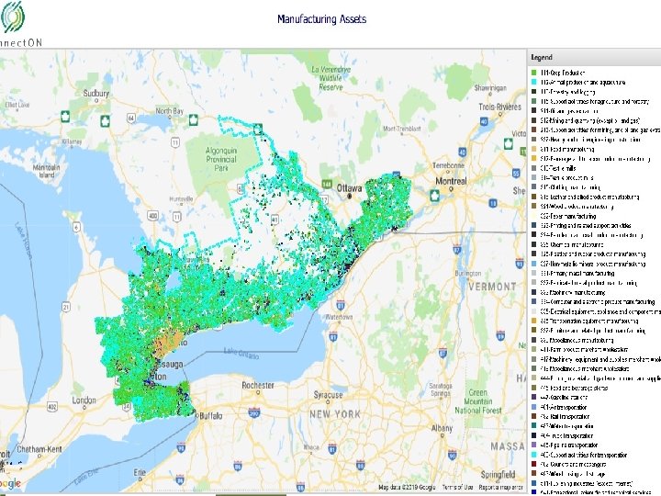Viewport: 661px width, 496px height.
Task: Click the Interstate 390 shield near Rochester
Action: [254, 412]
